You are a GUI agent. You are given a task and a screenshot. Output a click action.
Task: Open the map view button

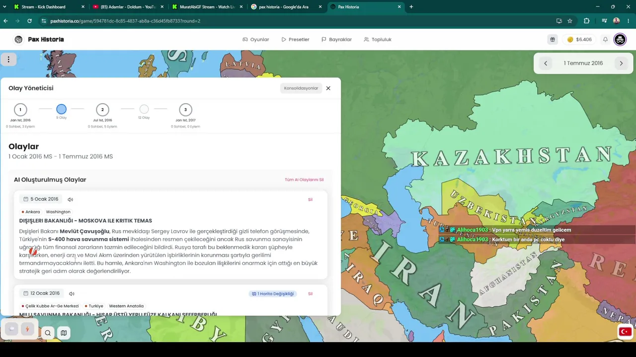click(64, 333)
